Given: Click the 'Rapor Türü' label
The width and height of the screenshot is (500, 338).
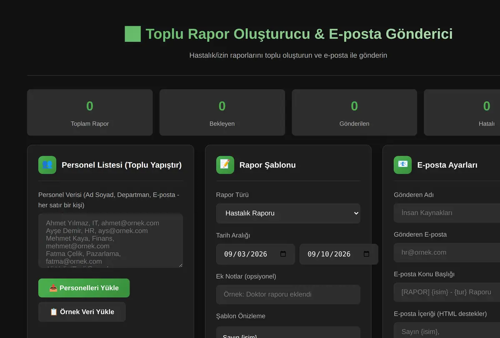Looking at the screenshot, I should point(232,195).
